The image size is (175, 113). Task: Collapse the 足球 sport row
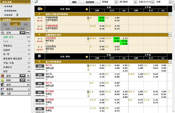point(15,32)
